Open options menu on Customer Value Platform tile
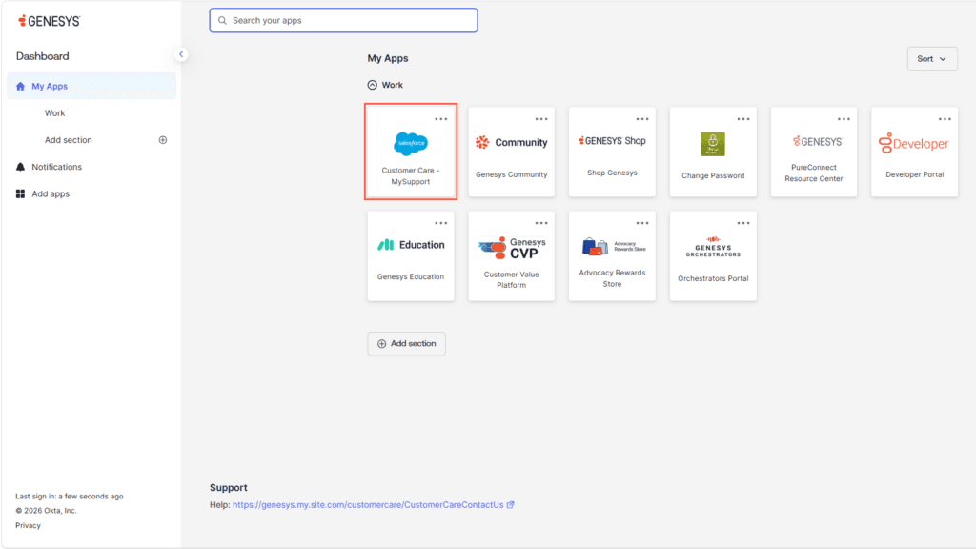The width and height of the screenshot is (976, 549). pos(541,223)
